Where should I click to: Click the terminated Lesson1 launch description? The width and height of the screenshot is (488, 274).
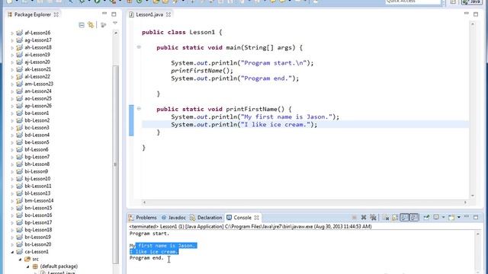pos(250,227)
